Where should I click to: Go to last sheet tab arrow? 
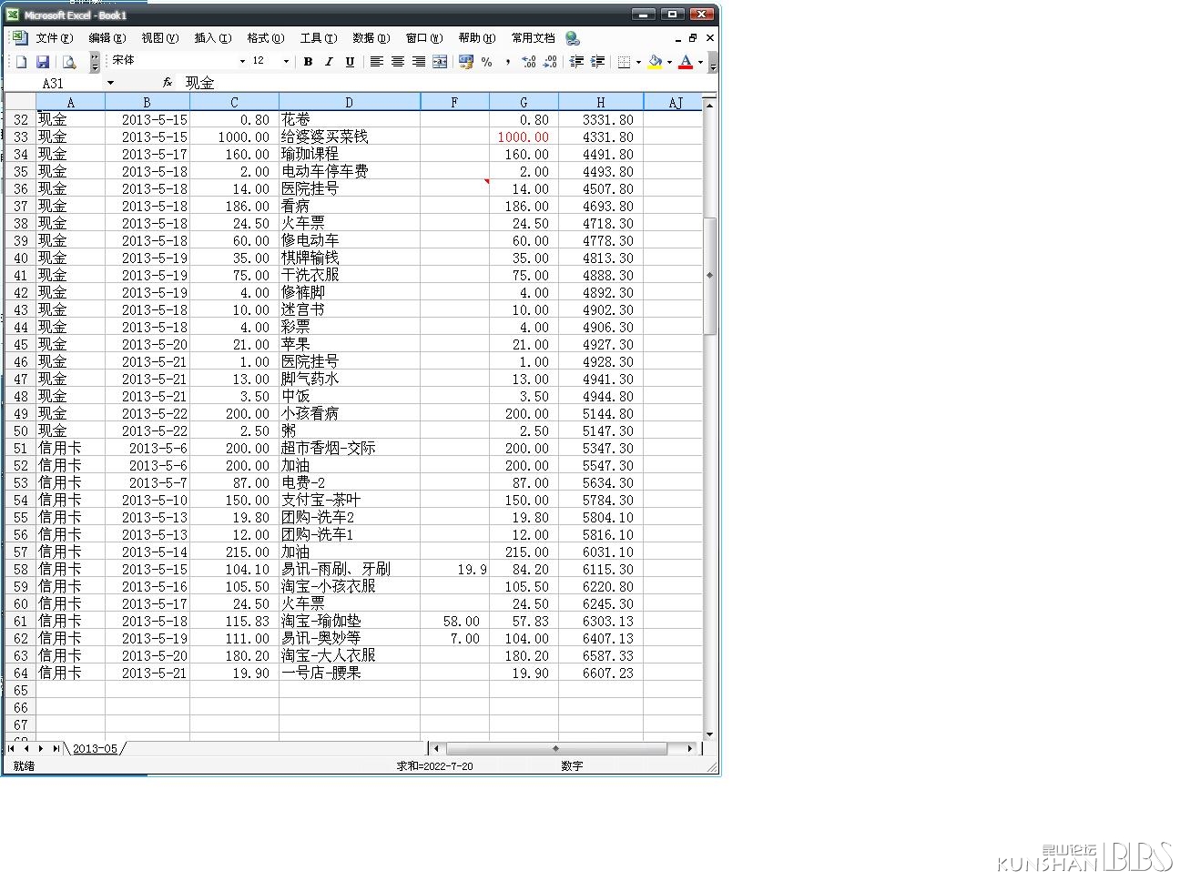56,749
